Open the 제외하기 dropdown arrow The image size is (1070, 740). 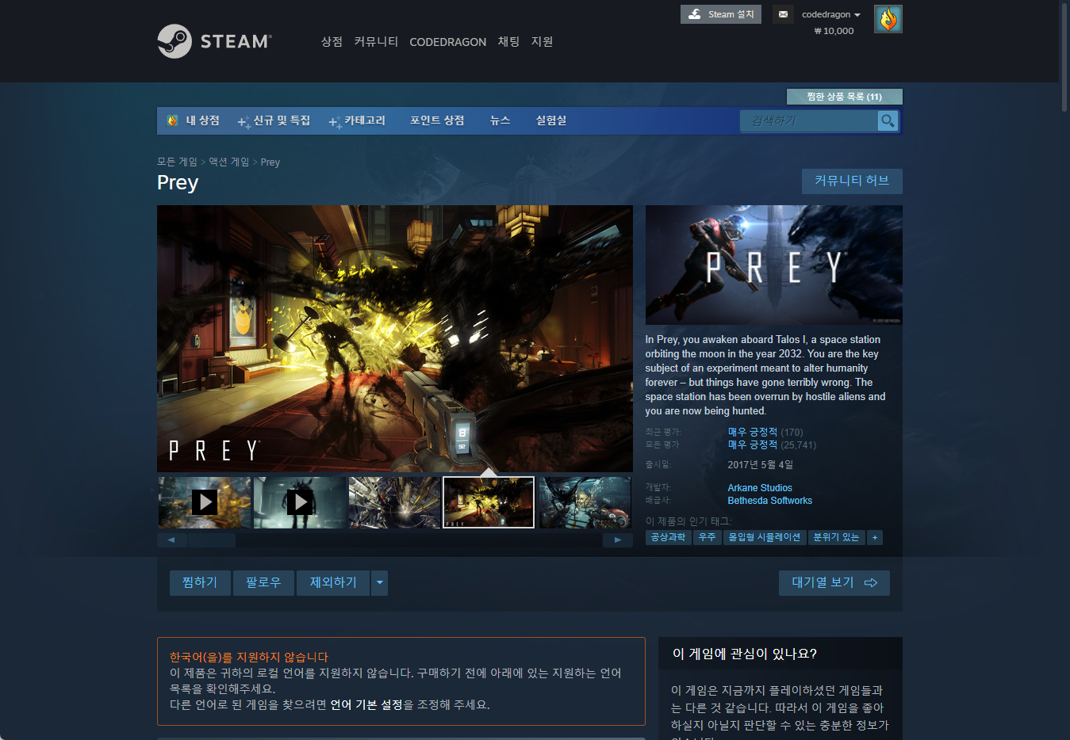tap(380, 582)
